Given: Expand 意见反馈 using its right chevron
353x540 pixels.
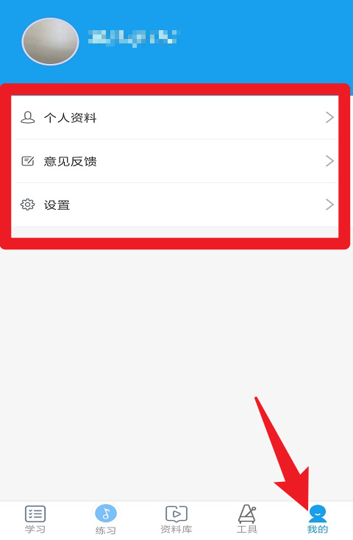Looking at the screenshot, I should (329, 161).
